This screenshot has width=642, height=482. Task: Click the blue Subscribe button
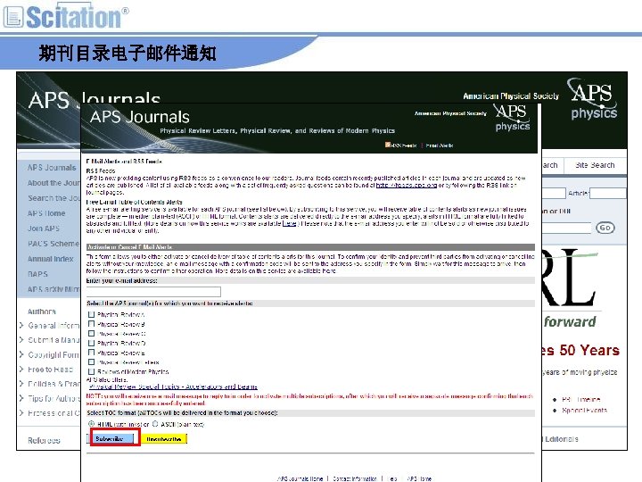click(111, 438)
